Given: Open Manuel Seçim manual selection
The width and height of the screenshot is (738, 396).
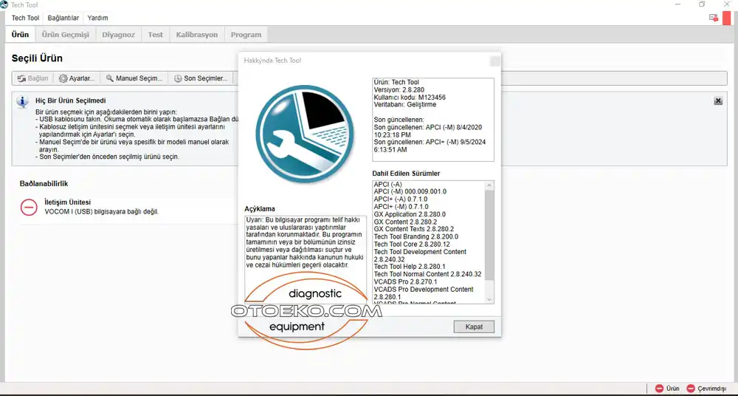Looking at the screenshot, I should (134, 78).
